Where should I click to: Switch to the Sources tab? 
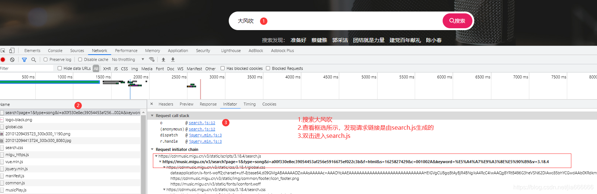[77, 51]
